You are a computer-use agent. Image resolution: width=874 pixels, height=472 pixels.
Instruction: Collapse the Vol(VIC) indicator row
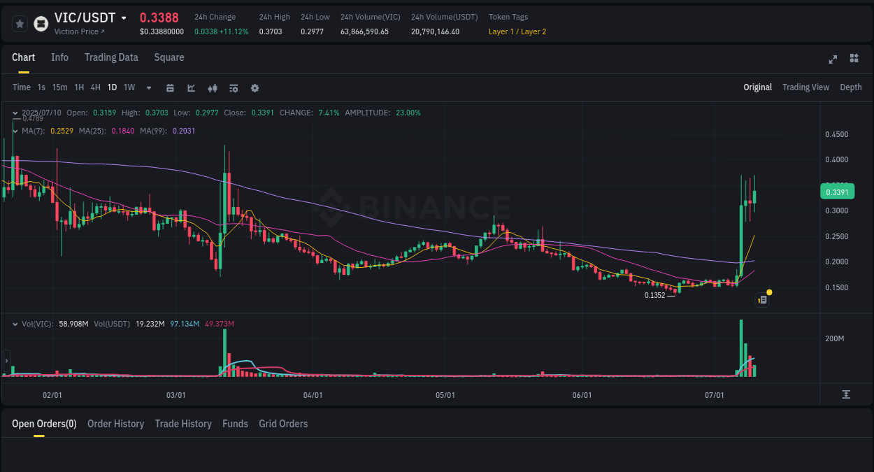tap(15, 324)
